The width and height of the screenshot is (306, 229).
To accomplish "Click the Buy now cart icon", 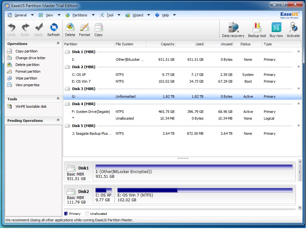I will click(x=276, y=27).
